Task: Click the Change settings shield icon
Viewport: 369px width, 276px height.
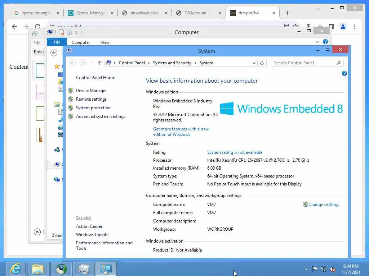Action: click(x=305, y=204)
